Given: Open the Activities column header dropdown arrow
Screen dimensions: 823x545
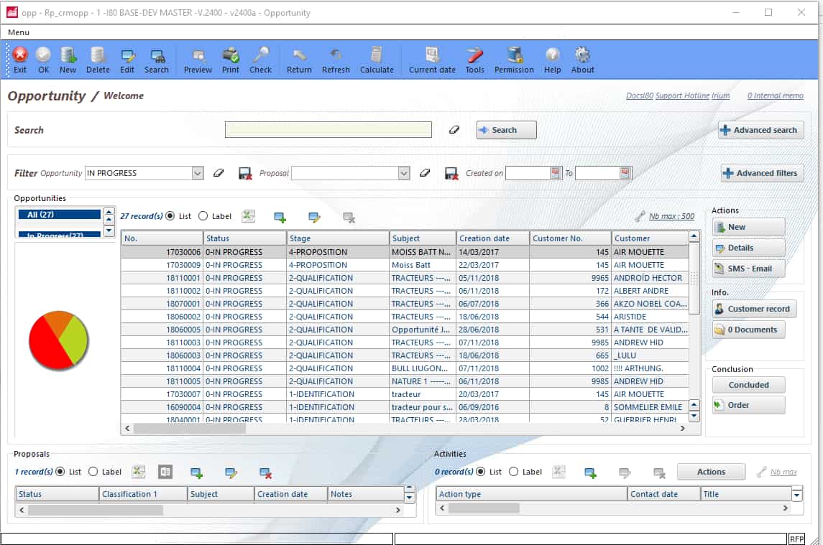Looking at the screenshot, I should pos(796,493).
